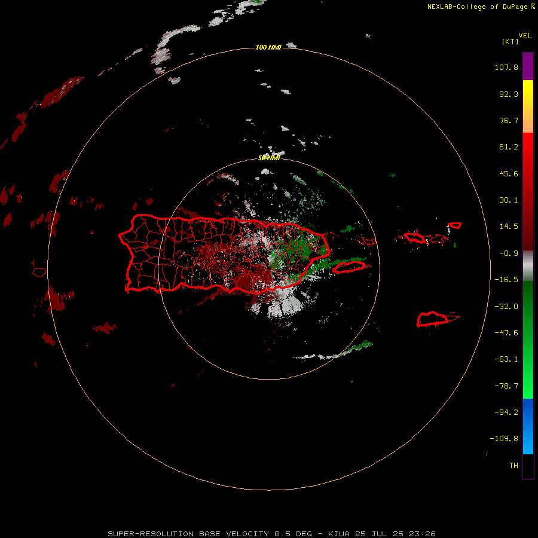This screenshot has height=538, width=538.
Task: Click the Super-Resolution Base Velocity caption
Action: [x=271, y=534]
